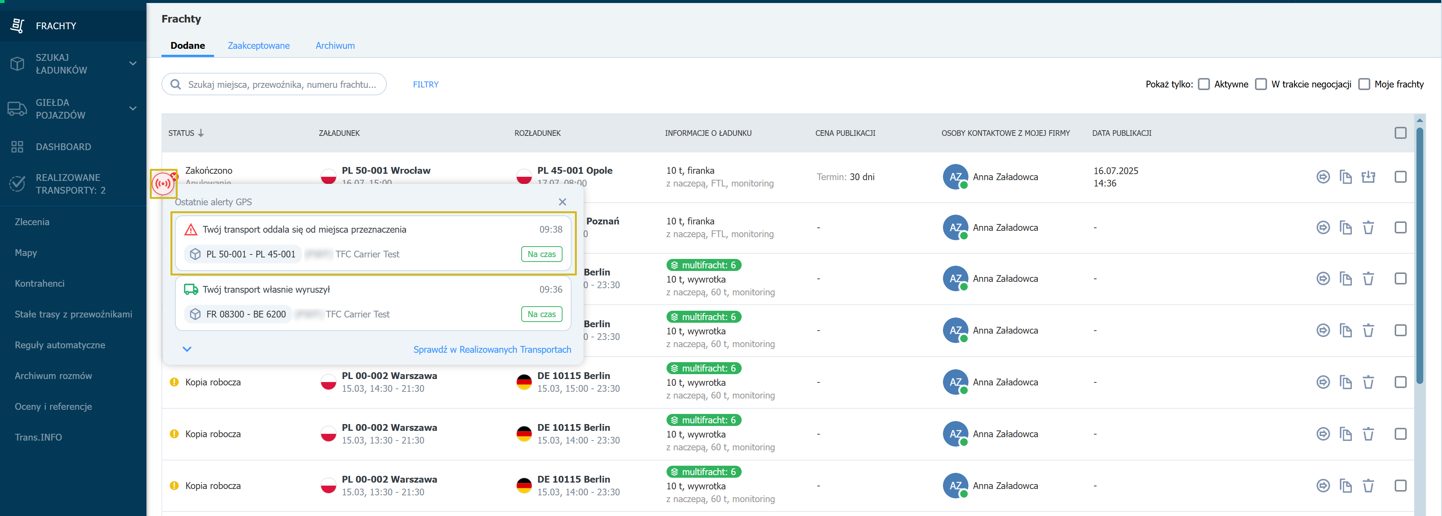This screenshot has width=1442, height=516.
Task: Expand the GIEŁDA POJAZDÓW submenu chevron
Action: (x=133, y=108)
